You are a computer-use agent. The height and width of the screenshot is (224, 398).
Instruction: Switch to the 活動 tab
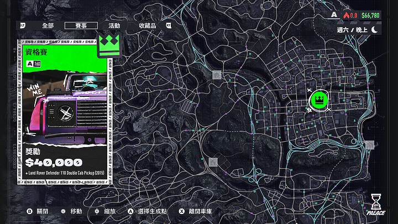[x=114, y=25]
